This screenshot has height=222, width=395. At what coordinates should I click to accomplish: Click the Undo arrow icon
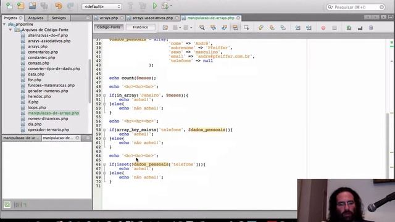59,6
